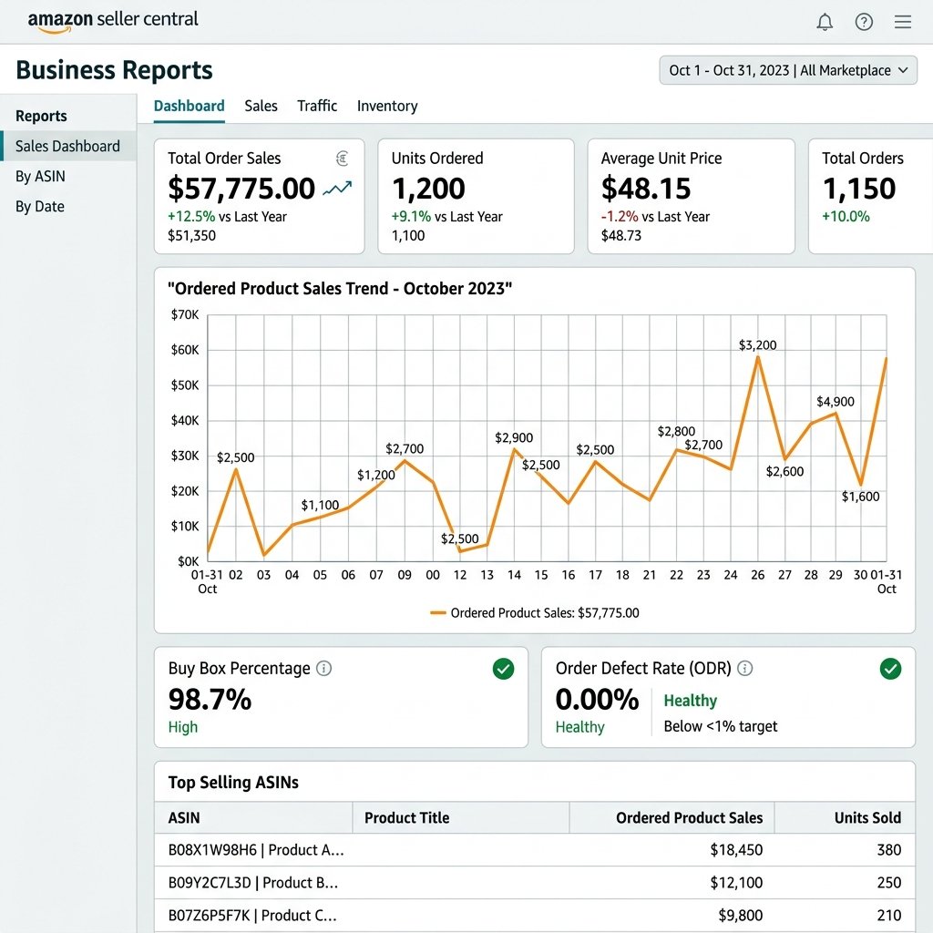
Task: Open the notifications bell icon
Action: pyautogui.click(x=825, y=22)
